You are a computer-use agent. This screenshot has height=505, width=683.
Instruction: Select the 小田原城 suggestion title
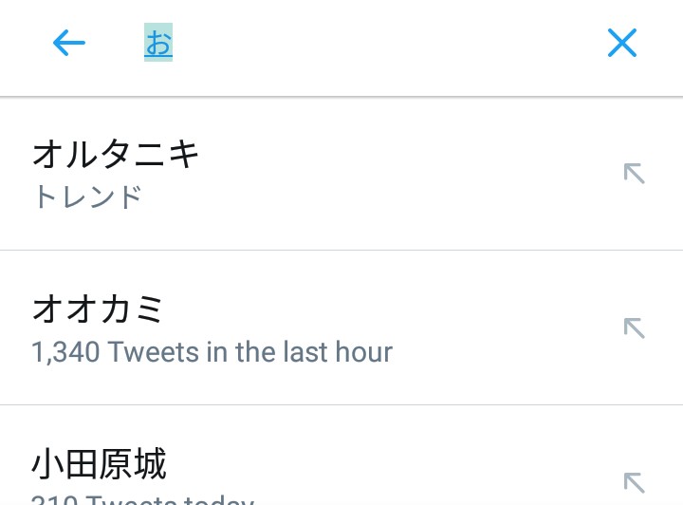coord(99,464)
